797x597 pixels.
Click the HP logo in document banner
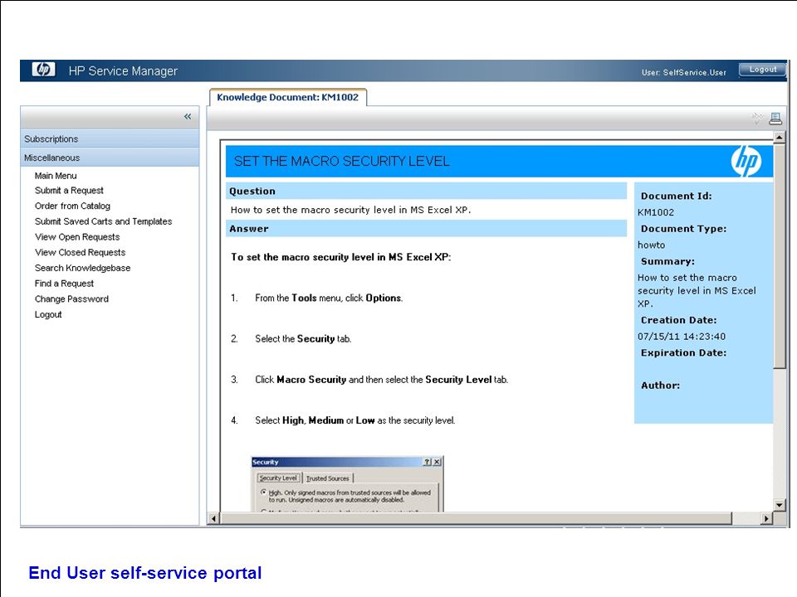coord(746,161)
